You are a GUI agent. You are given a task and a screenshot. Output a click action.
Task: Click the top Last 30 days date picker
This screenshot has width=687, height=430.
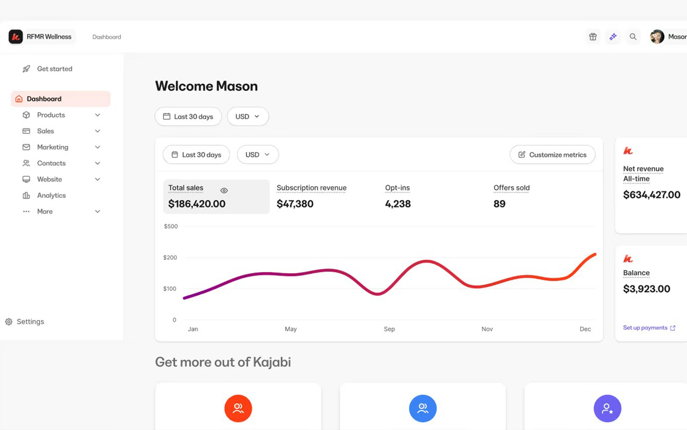pyautogui.click(x=188, y=116)
